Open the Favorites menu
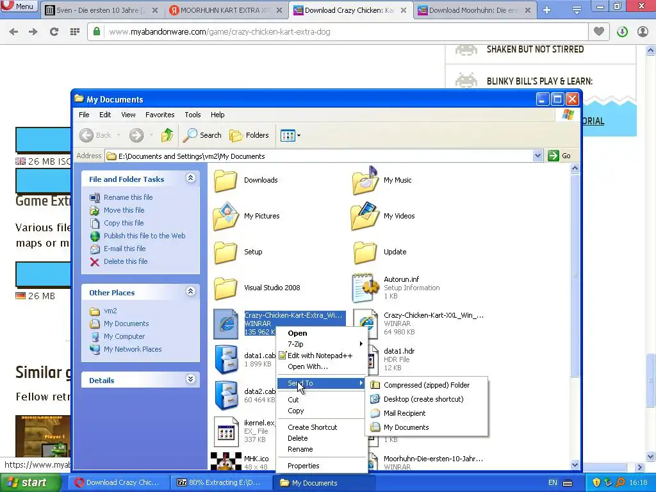656x492 pixels. pyautogui.click(x=160, y=115)
